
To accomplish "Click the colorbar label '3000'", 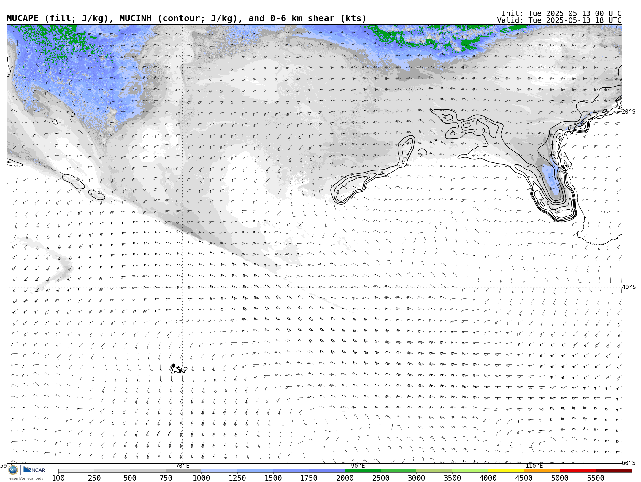I will 416,478.
